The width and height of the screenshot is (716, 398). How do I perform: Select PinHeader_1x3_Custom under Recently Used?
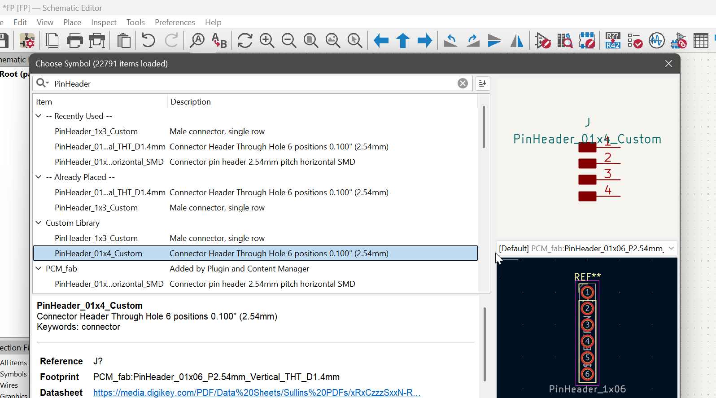tap(255, 131)
